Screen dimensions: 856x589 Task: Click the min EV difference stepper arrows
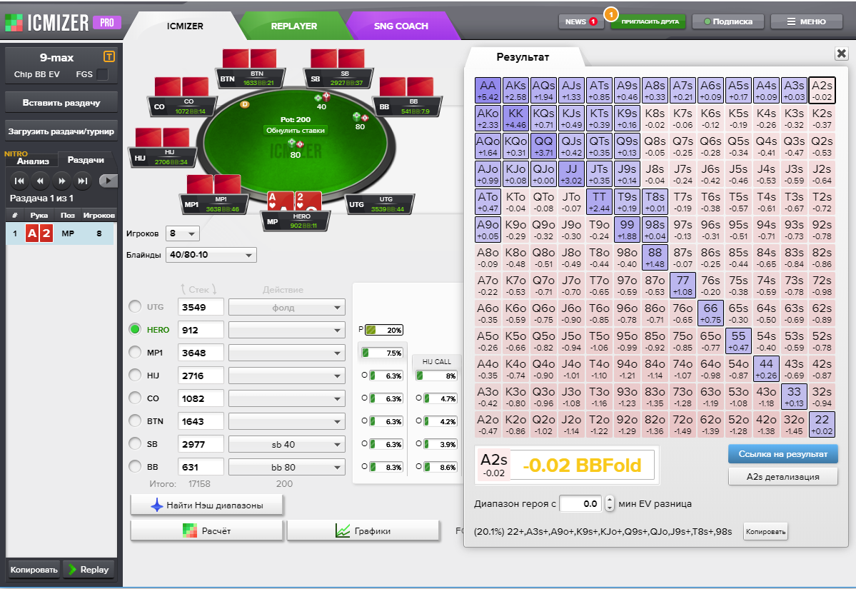pyautogui.click(x=609, y=504)
